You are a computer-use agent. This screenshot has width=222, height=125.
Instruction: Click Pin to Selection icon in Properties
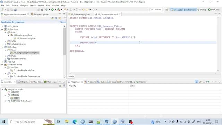tap(207, 82)
